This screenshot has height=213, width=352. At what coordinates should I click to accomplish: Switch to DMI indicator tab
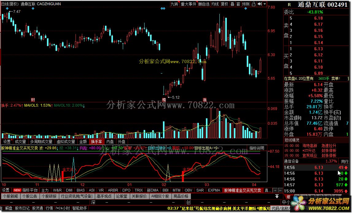pyautogui.click(x=69, y=190)
